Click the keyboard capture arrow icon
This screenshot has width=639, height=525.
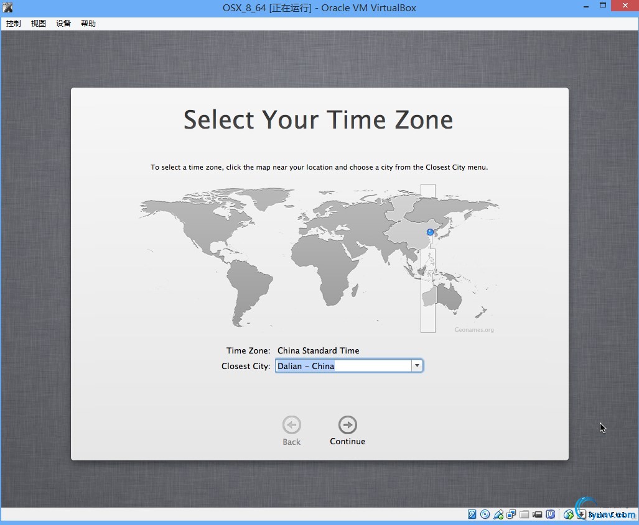[x=581, y=514]
